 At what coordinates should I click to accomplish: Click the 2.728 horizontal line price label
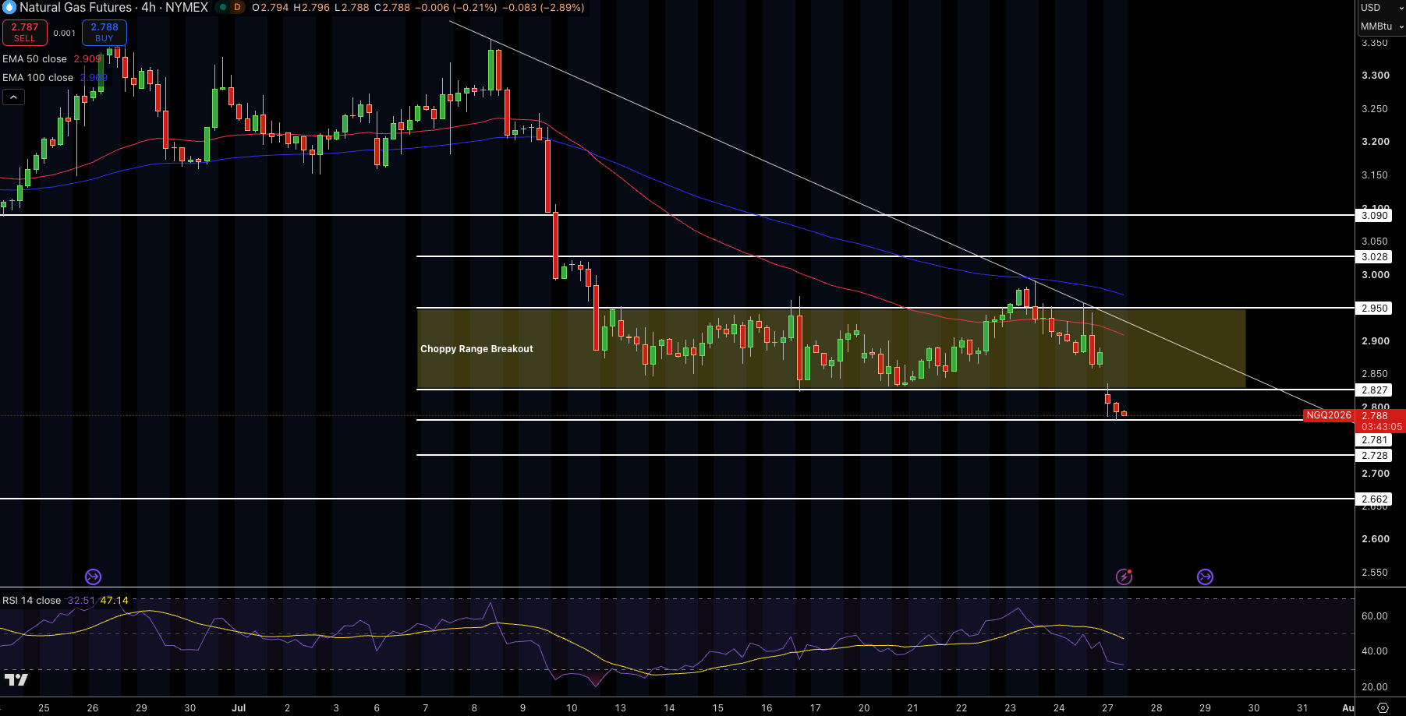1374,456
